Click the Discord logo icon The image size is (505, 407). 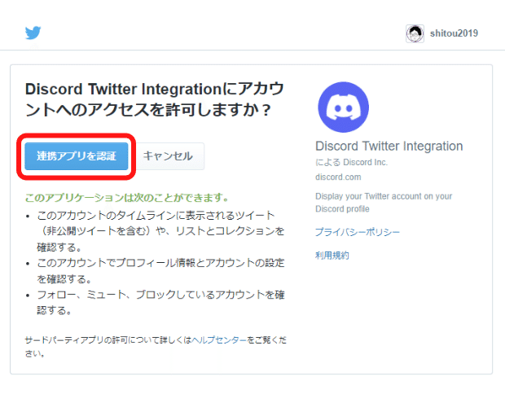344,107
